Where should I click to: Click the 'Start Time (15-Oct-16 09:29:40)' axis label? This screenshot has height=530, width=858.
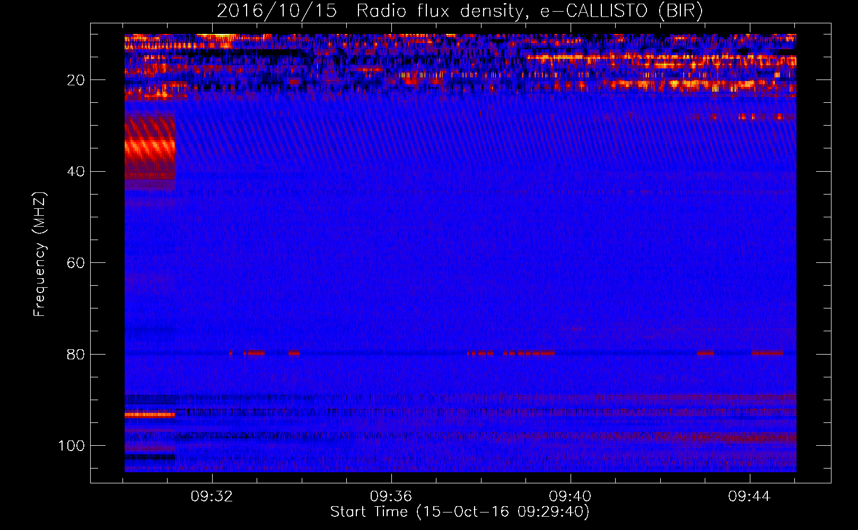point(460,512)
